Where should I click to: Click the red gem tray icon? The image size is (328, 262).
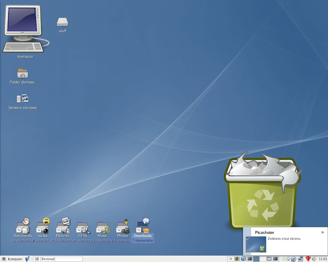click(308, 259)
